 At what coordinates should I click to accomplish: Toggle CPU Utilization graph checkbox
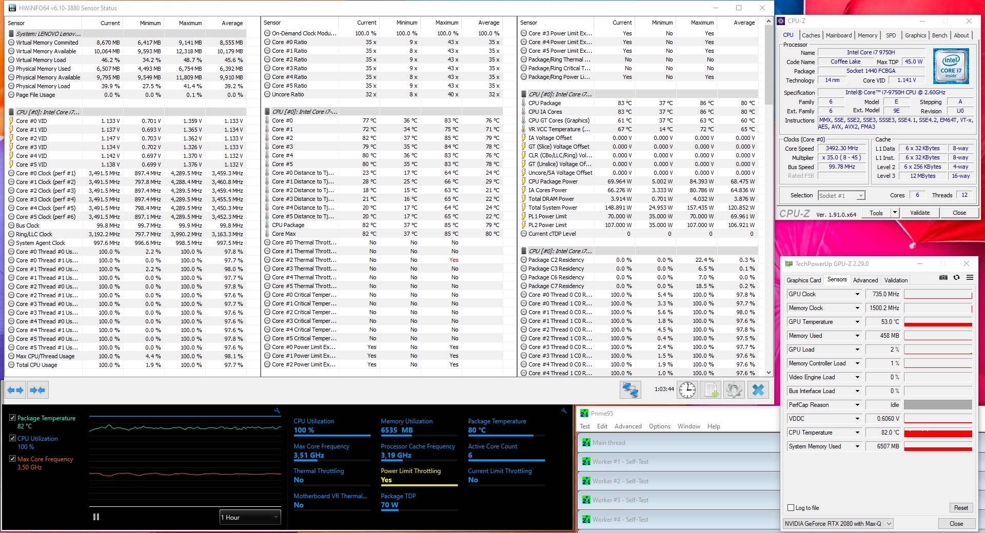tap(12, 438)
